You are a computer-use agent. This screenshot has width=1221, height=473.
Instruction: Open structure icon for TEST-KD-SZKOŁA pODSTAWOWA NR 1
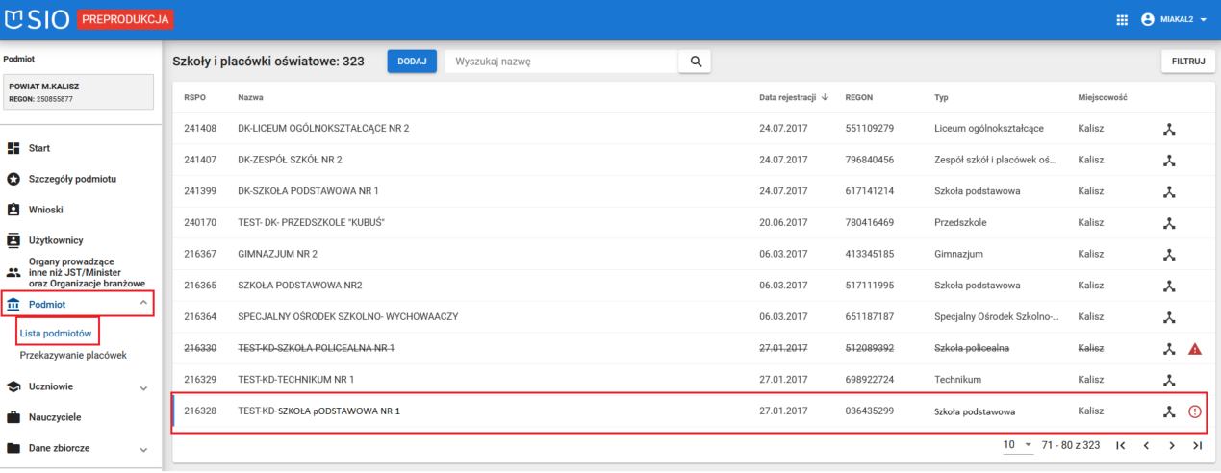click(1170, 411)
